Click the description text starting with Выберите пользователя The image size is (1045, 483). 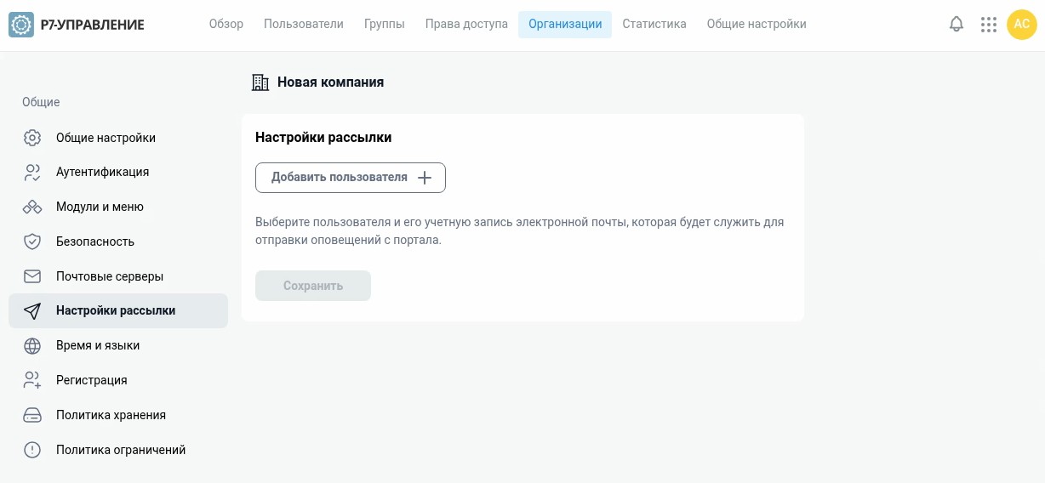(520, 231)
